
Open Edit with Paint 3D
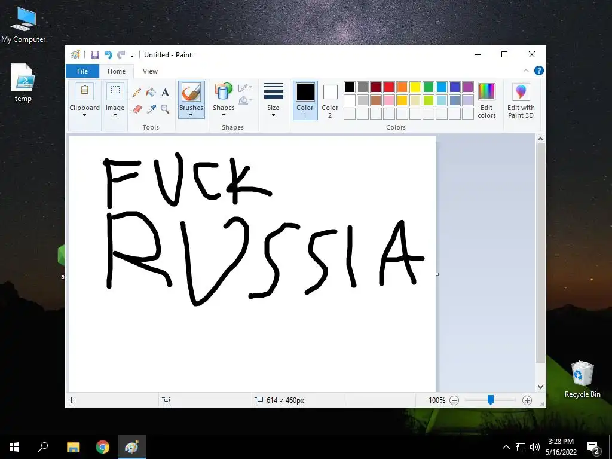(521, 100)
